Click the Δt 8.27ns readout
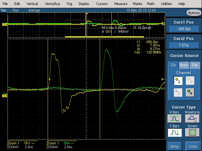This screenshot has height=151, width=202. pyautogui.click(x=149, y=49)
